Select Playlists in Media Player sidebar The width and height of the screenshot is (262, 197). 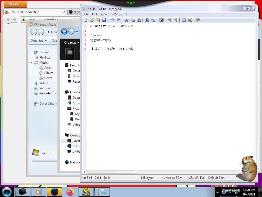coord(45,57)
